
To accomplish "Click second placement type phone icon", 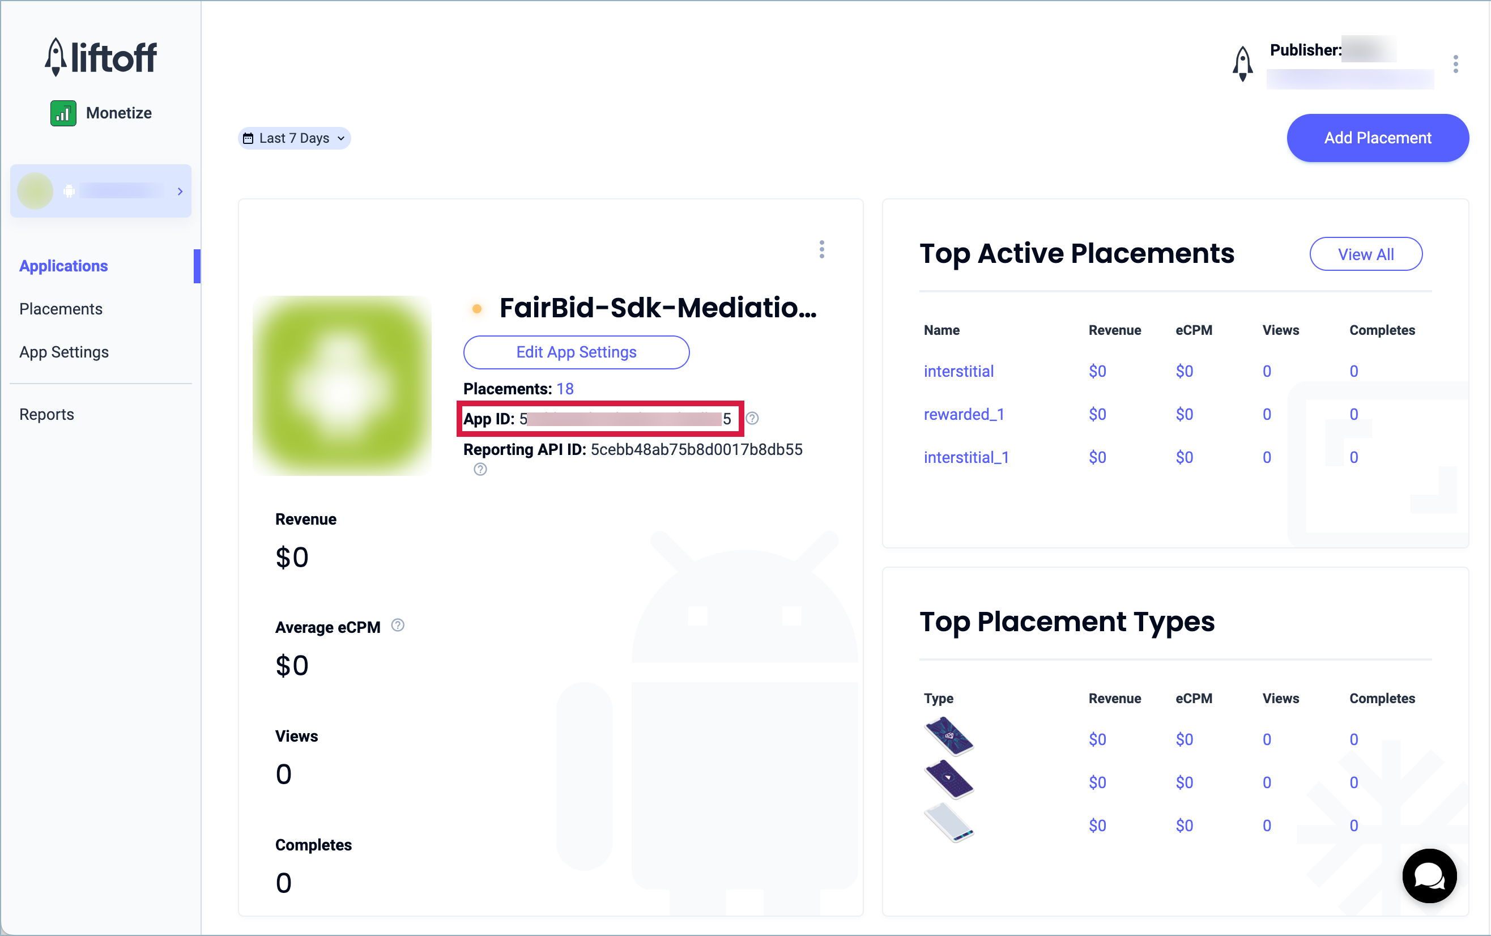I will 949,780.
